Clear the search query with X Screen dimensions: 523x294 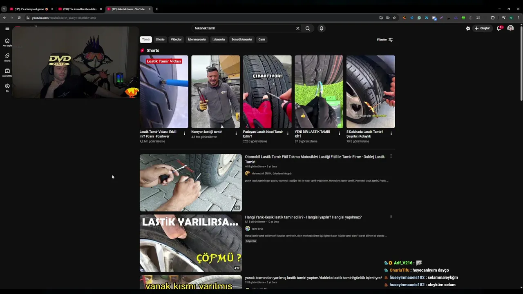click(298, 28)
